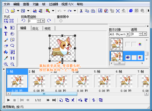Save the file with floppy disk icon
This screenshot has width=152, height=111.
tap(23, 11)
